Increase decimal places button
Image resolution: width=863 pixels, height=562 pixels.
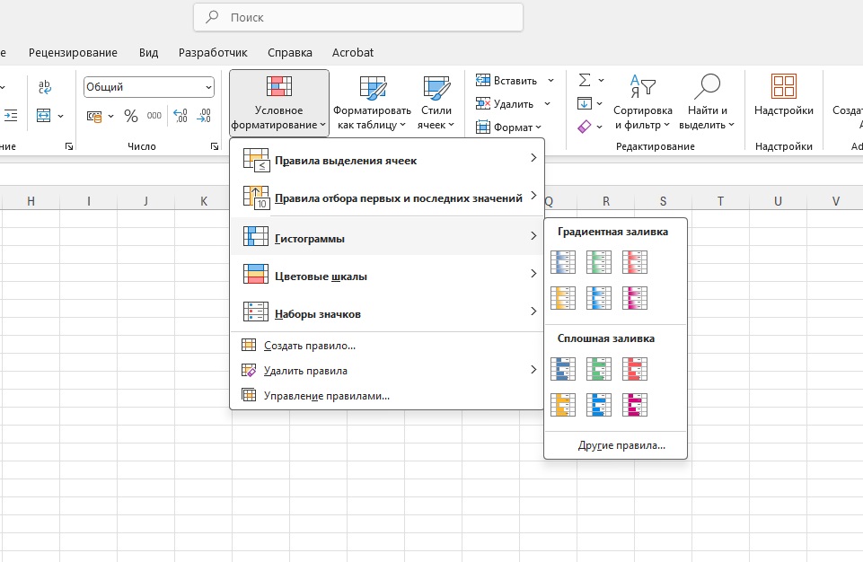[x=181, y=116]
